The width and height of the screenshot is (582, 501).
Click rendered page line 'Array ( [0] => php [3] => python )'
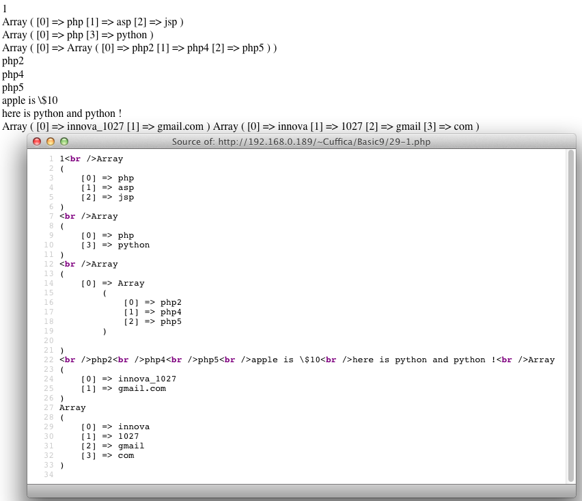click(78, 35)
